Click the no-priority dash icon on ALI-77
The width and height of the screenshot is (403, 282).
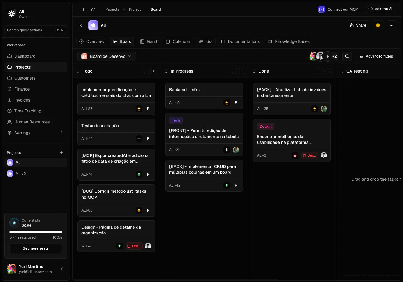pos(139,139)
